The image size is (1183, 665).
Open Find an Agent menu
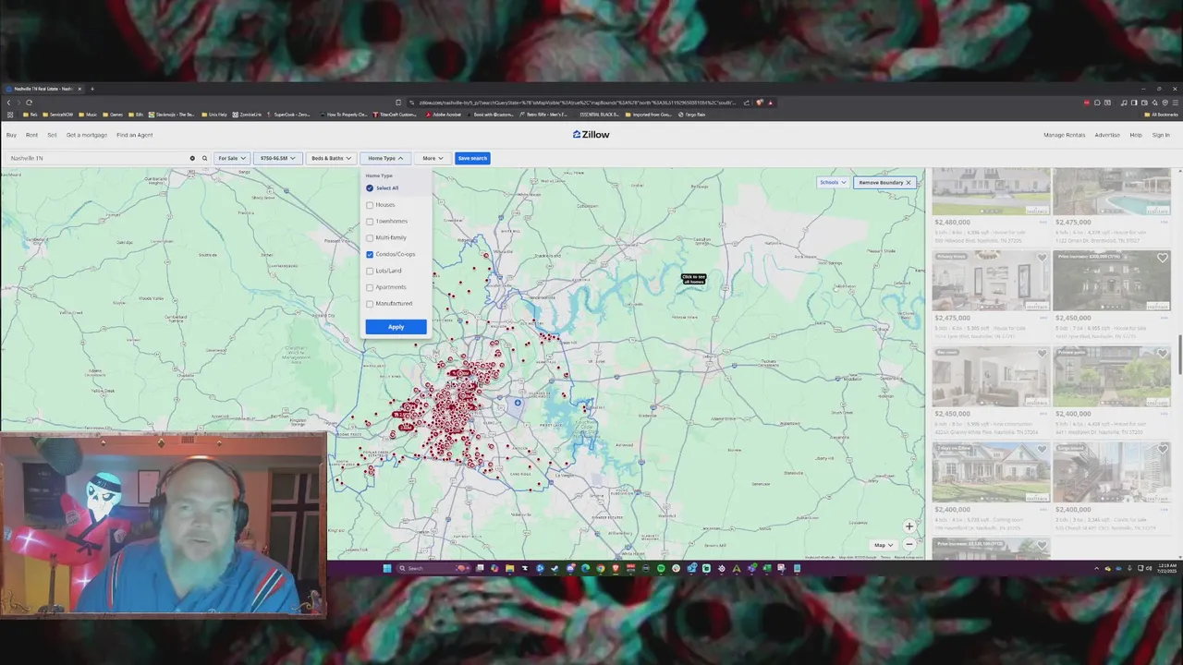pos(135,135)
